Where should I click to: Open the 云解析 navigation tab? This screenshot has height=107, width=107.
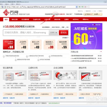point(66,20)
